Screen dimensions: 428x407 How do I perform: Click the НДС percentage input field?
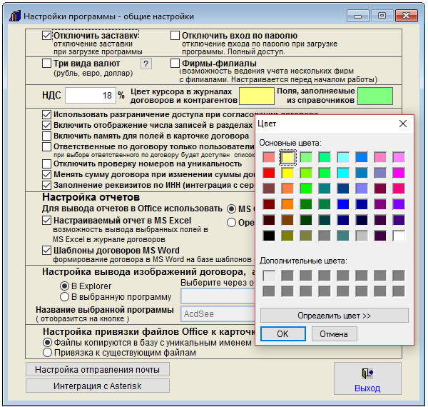pyautogui.click(x=90, y=95)
